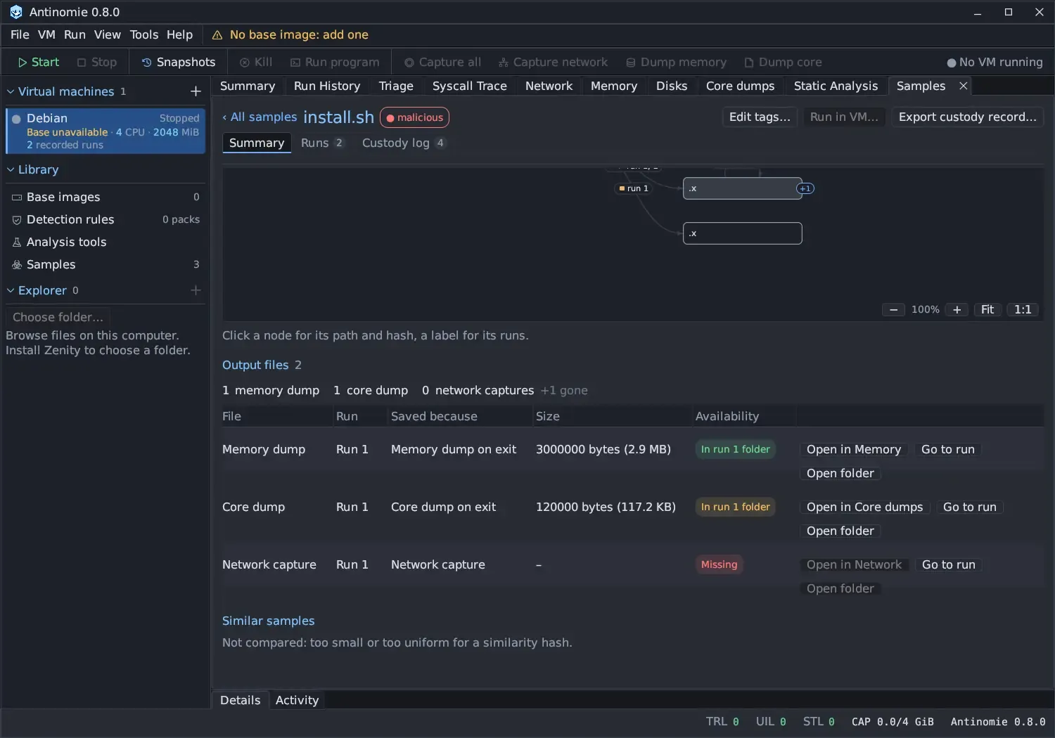
Task: Select the Debian virtual machine
Action: point(105,131)
